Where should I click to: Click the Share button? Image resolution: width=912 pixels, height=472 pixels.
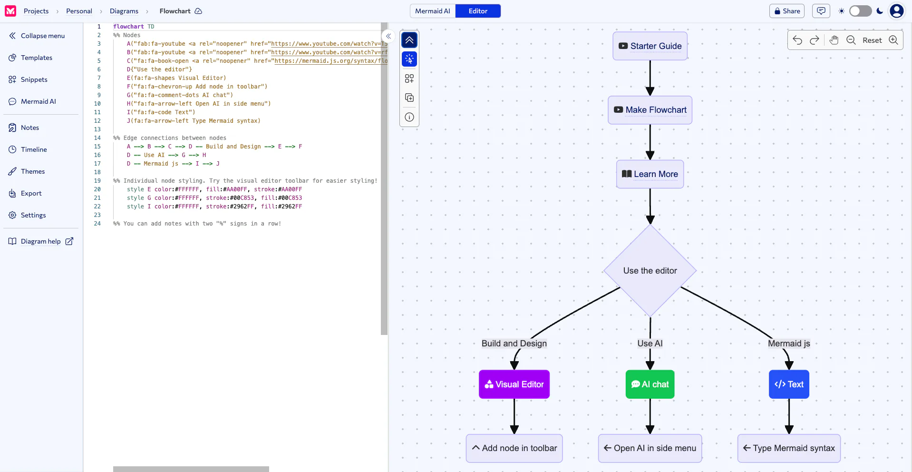click(787, 11)
